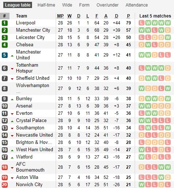Screen dimensions: 174x188
Task: Sort table by MP column header
Action: pyautogui.click(x=60, y=16)
